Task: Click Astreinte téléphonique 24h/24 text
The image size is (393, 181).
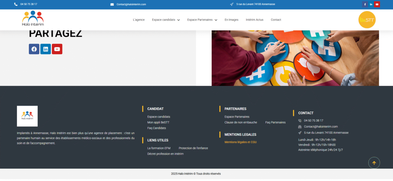Action: point(320,150)
